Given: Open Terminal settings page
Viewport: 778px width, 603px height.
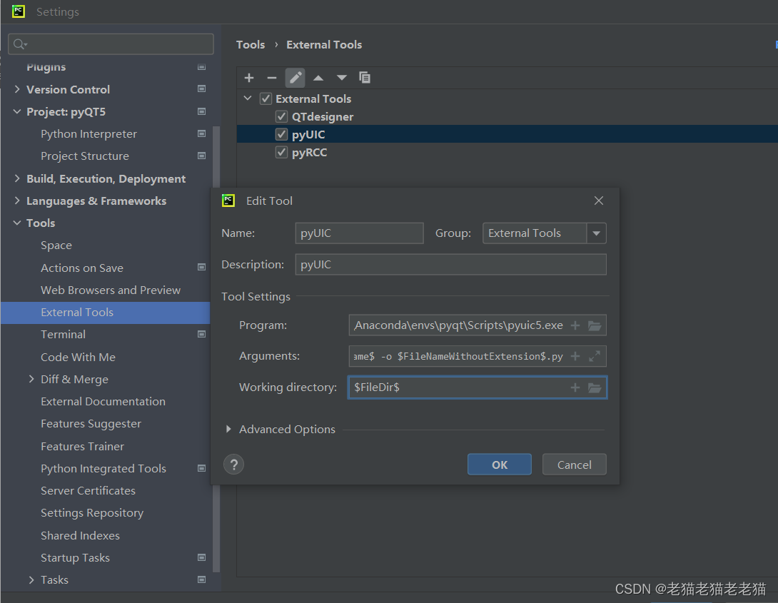Looking at the screenshot, I should click(63, 334).
